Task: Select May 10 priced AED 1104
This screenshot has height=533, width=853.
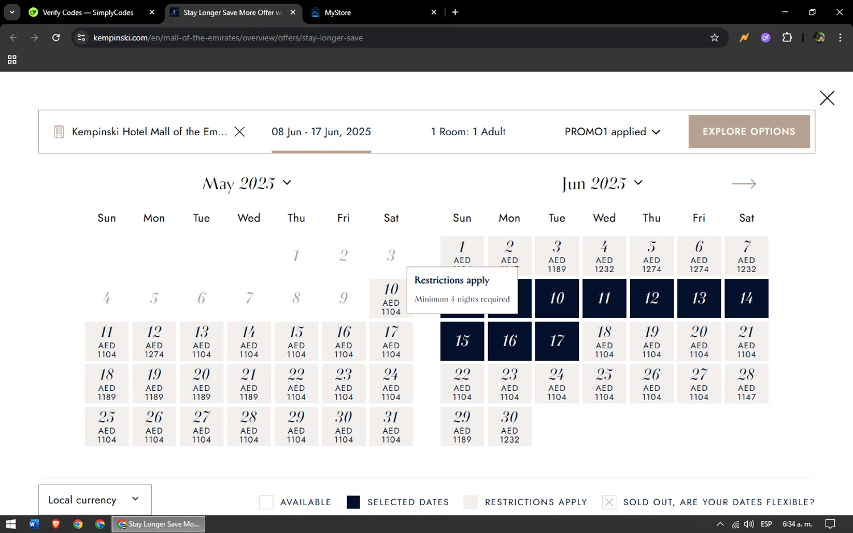Action: (391, 298)
